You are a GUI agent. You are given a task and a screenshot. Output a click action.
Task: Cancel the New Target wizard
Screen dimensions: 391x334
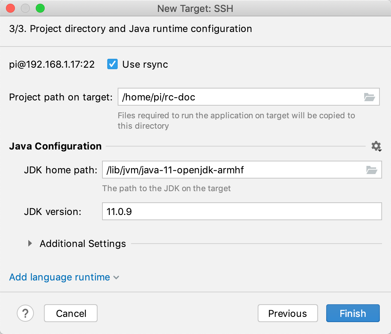70,313
